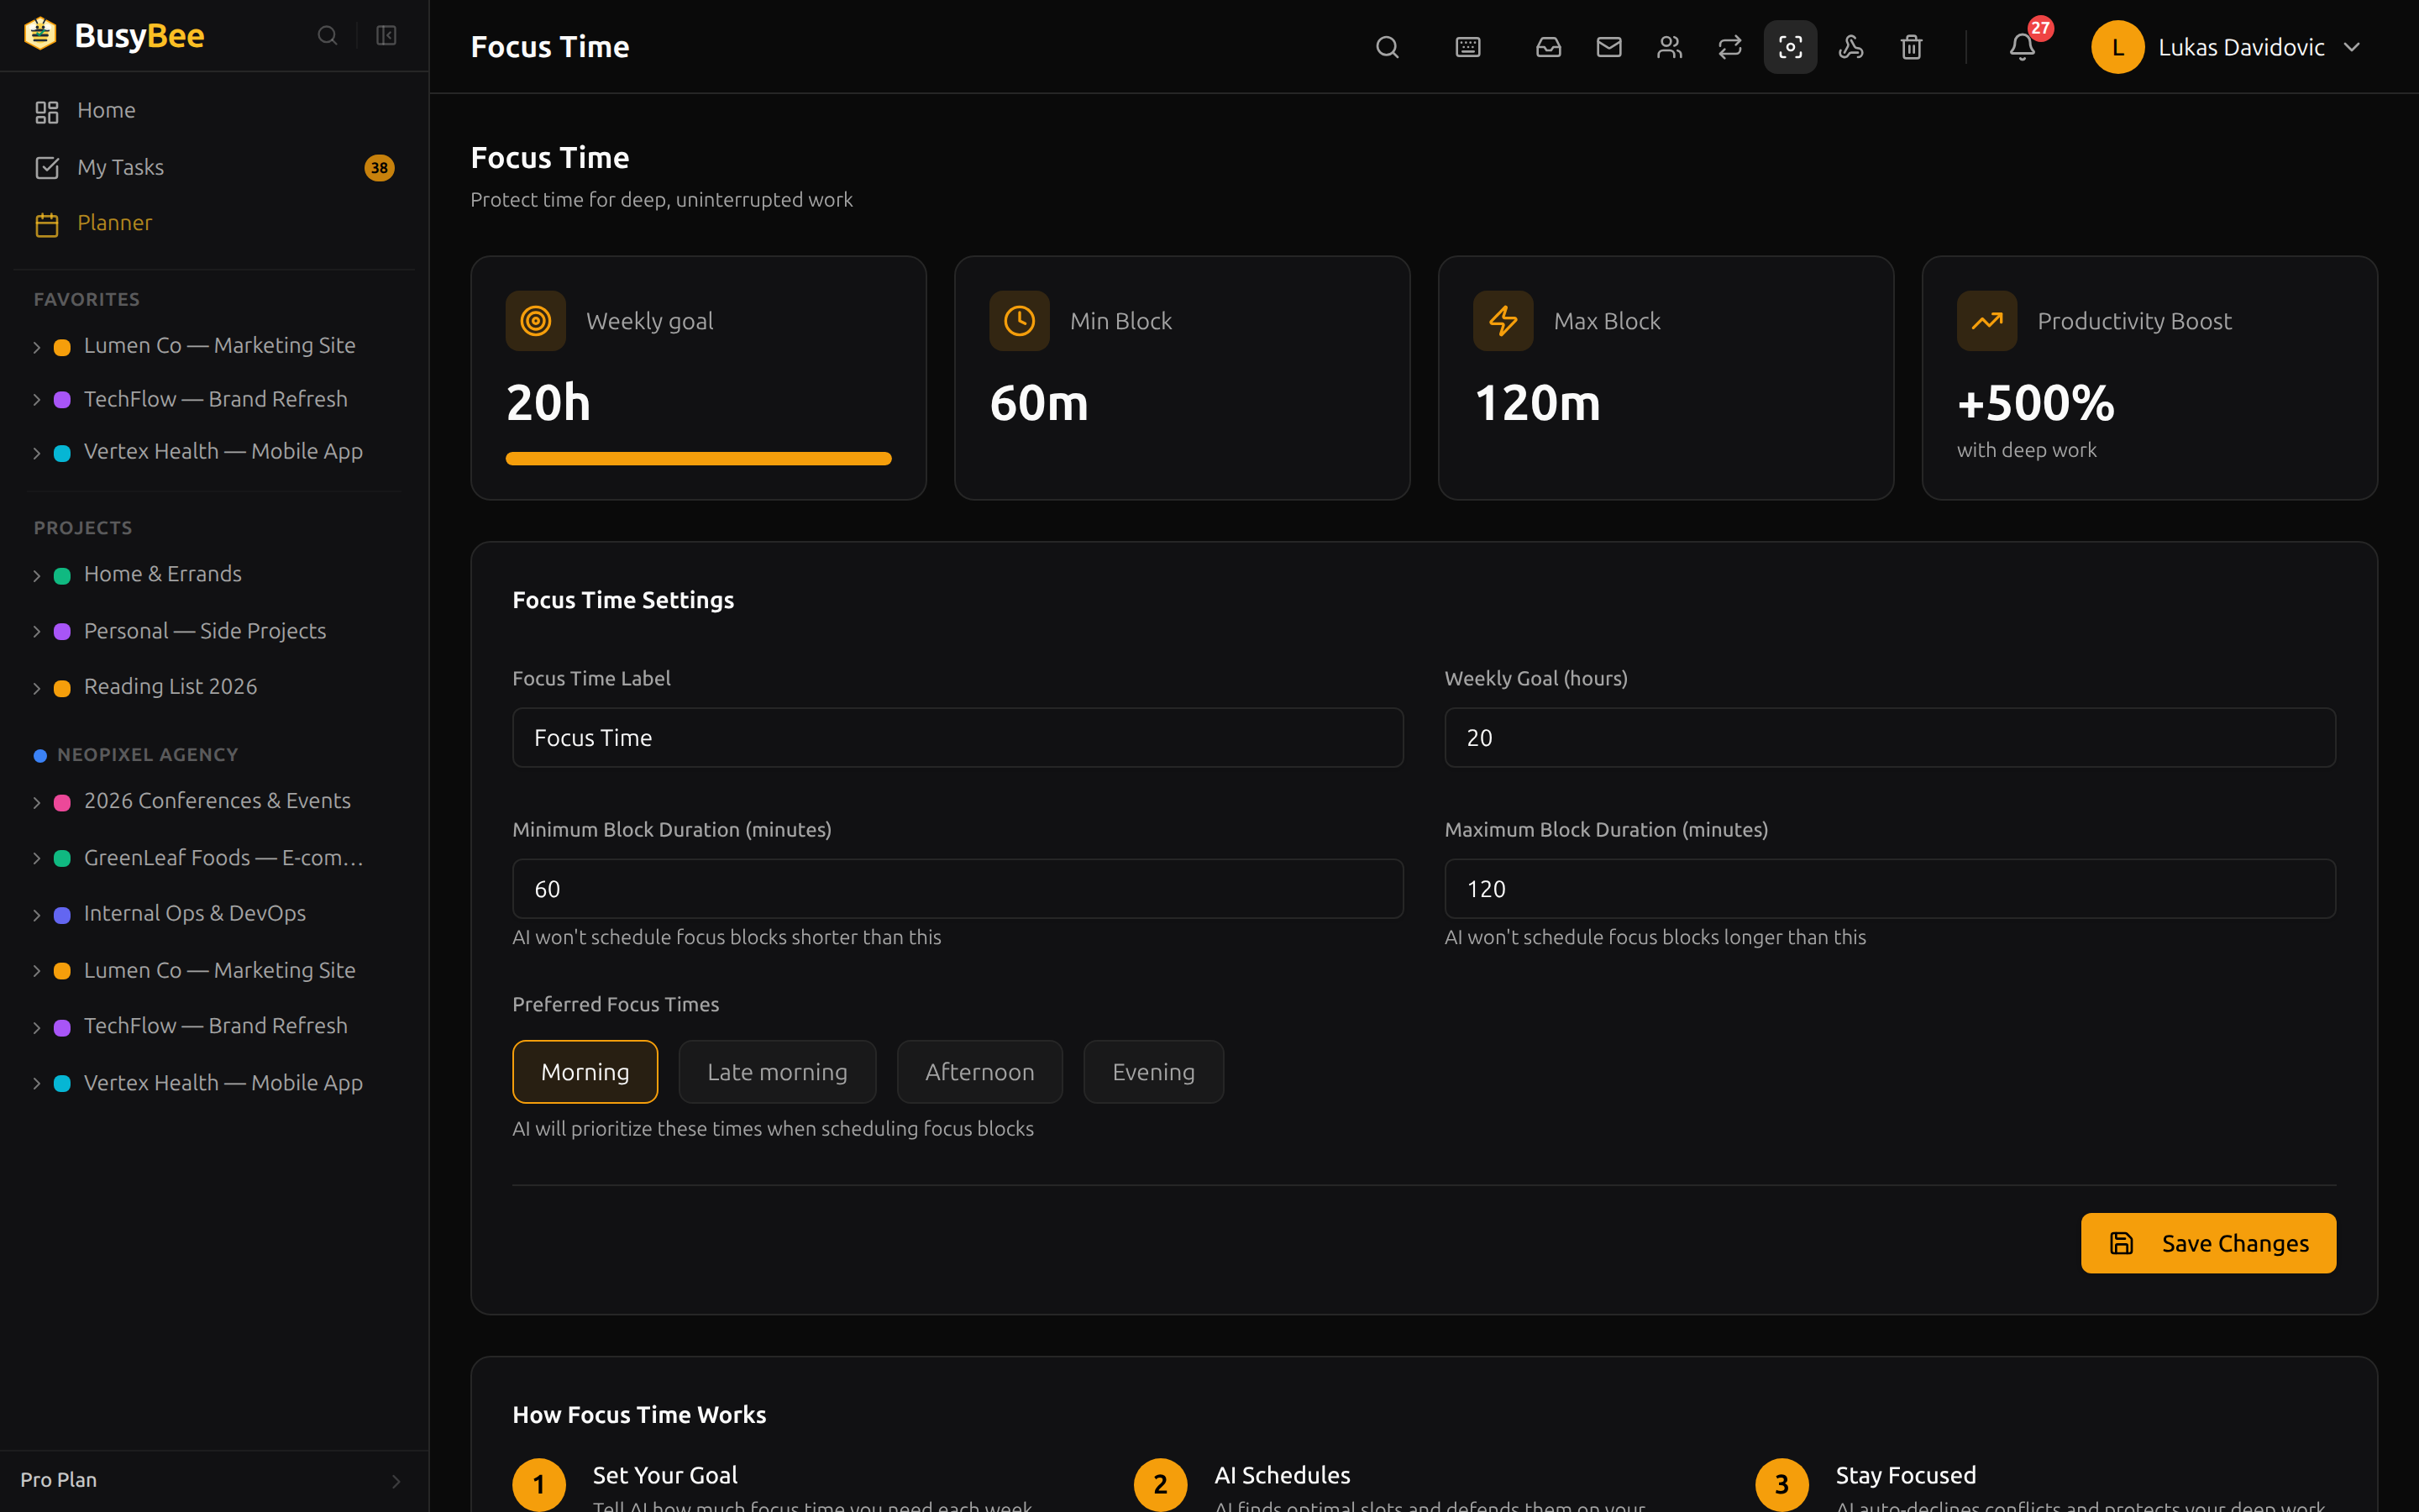Click the Focus Time Label input
Screen dimensions: 2419x1512
[958, 738]
